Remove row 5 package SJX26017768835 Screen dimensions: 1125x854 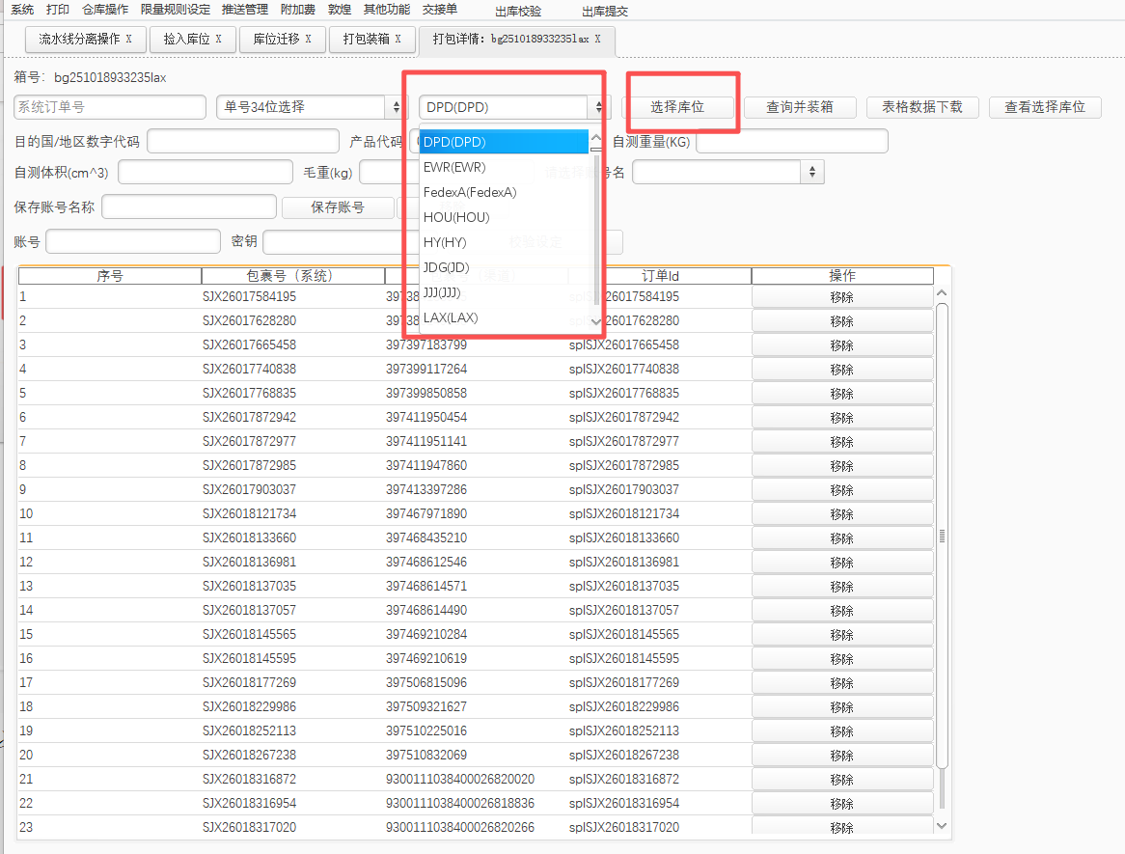pos(841,394)
